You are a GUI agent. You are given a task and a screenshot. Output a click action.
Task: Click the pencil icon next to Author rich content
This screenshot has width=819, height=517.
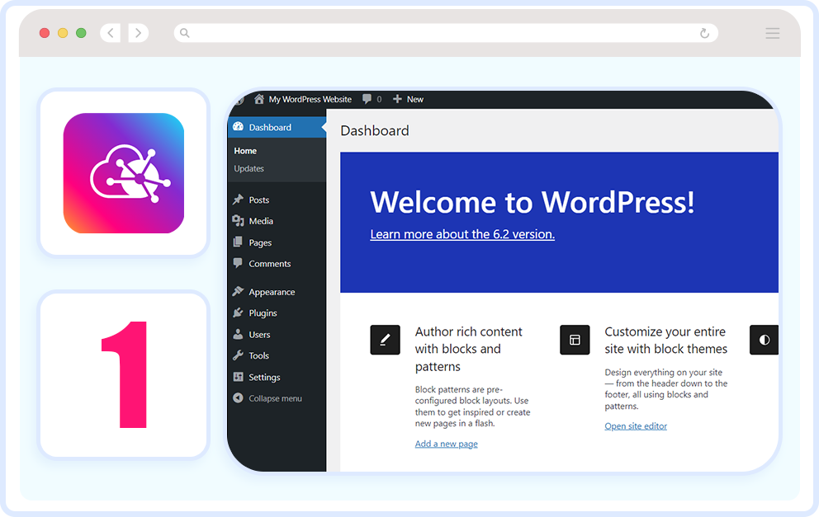(x=385, y=340)
